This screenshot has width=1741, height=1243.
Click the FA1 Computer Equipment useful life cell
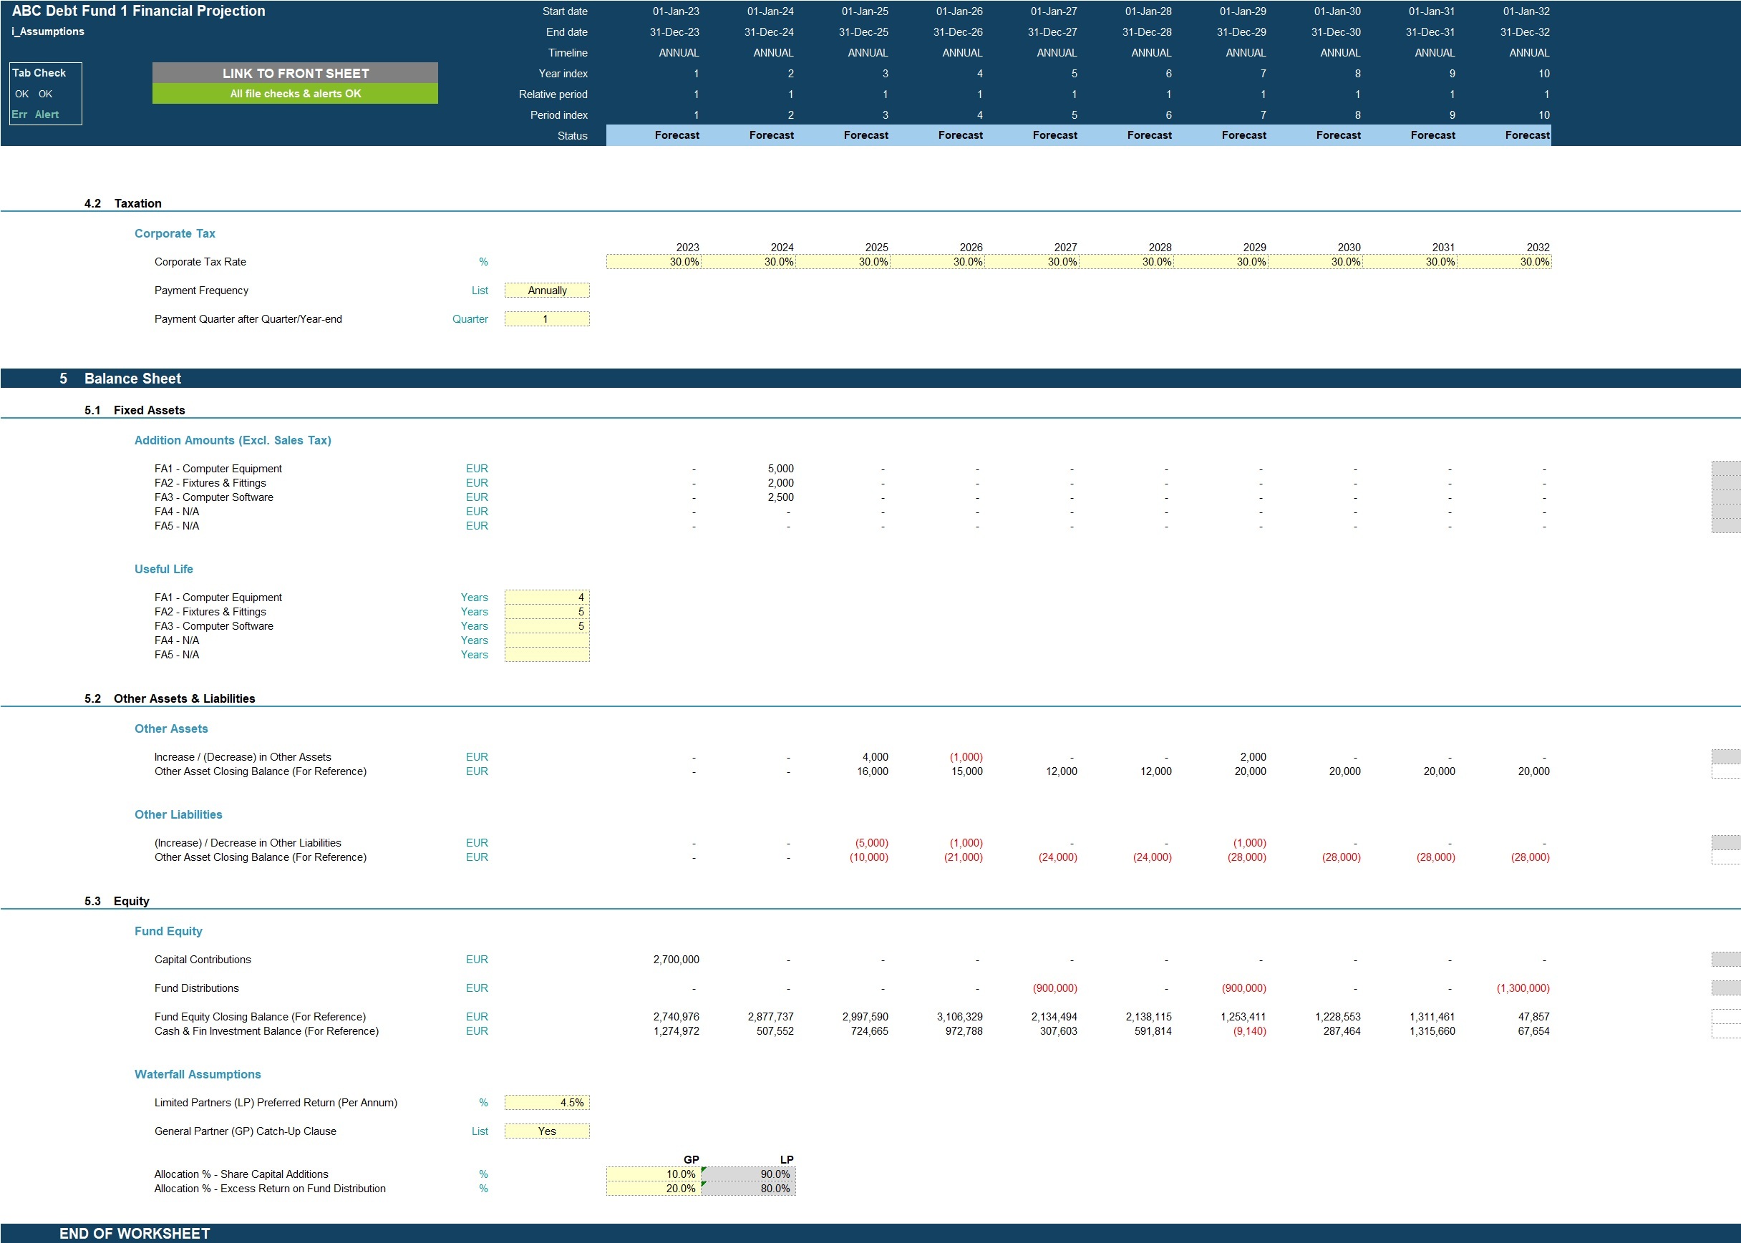(547, 597)
